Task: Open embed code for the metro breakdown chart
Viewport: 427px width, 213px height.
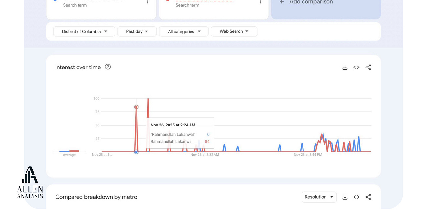Action: click(356, 197)
